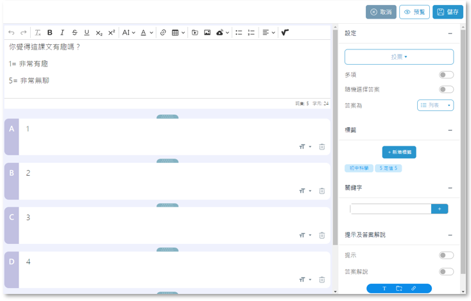Apply strikethrough formatting

point(74,33)
